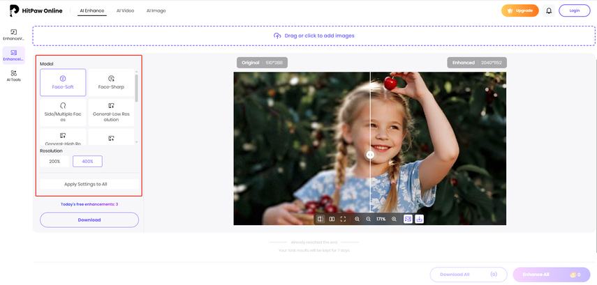Screen dimensions: 597x285
Task: Click the Download button in the settings panel
Action: click(x=89, y=219)
